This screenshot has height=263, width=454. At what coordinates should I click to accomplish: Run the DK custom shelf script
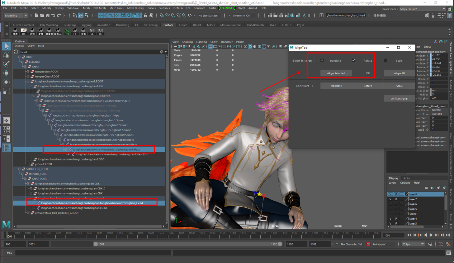pos(24,32)
